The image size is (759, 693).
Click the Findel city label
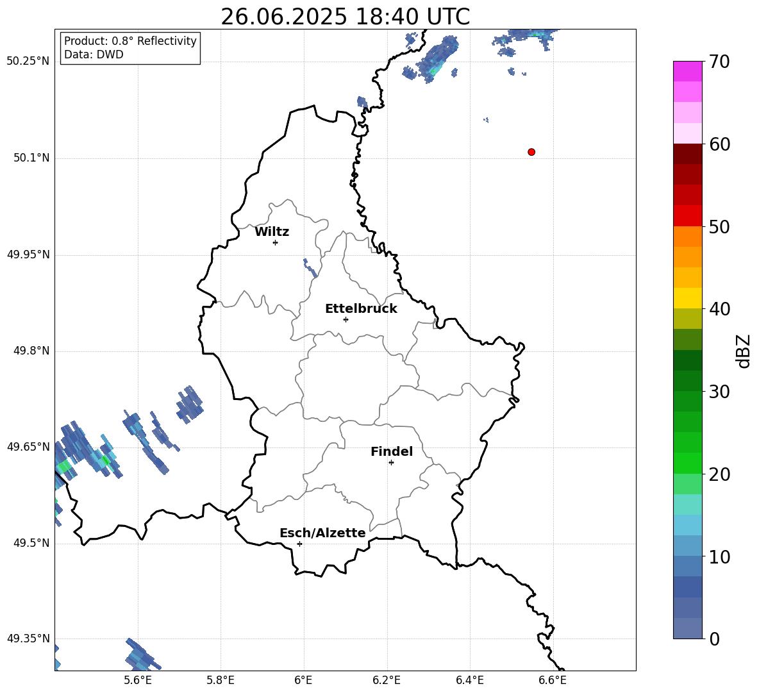(392, 451)
